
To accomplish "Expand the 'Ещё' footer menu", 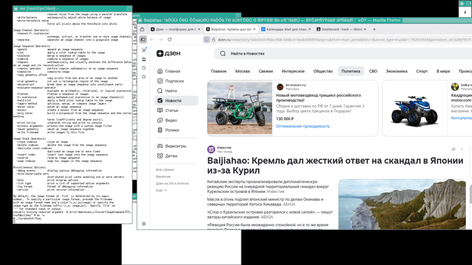I will [161, 190].
